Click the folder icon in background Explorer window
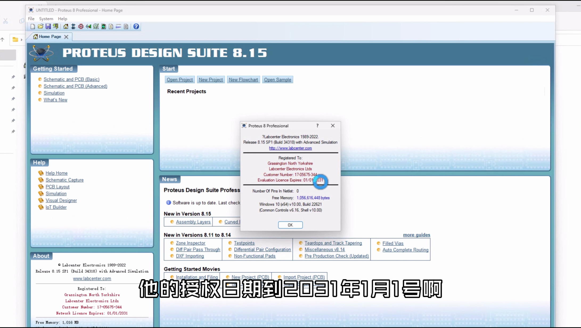Screen dimensions: 581x328 (x=15, y=40)
